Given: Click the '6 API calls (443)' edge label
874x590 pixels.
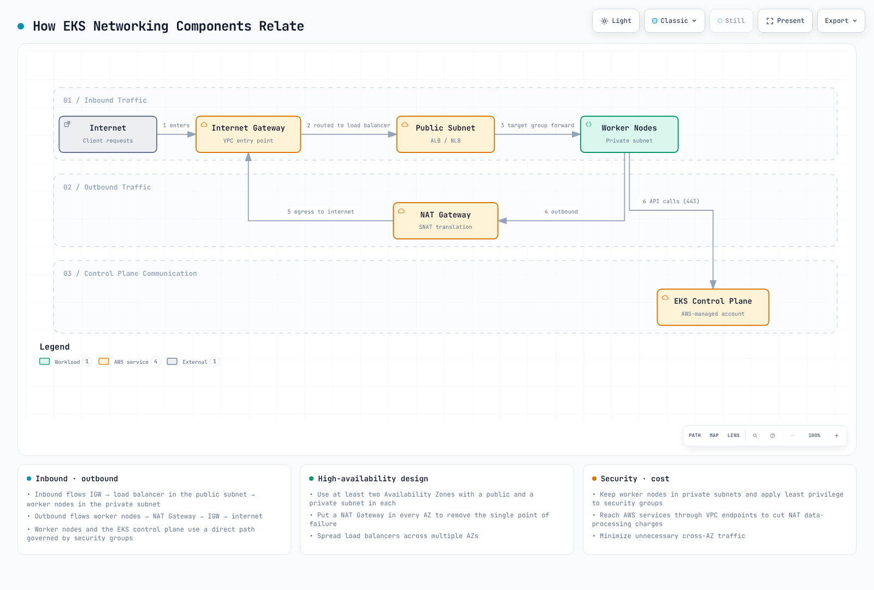Looking at the screenshot, I should point(671,202).
